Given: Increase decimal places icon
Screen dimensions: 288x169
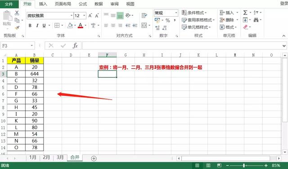Looking at the screenshot, I should 157,28.
